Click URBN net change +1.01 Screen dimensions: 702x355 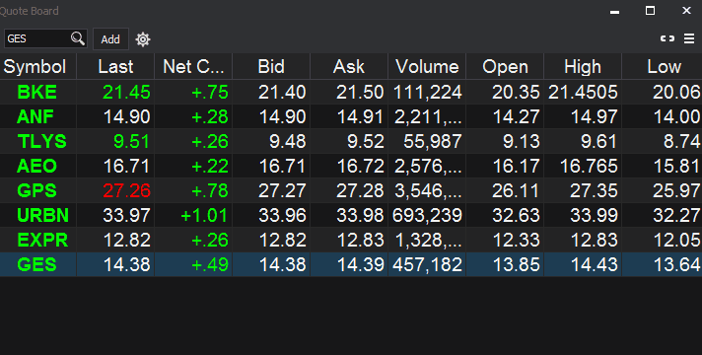pyautogui.click(x=205, y=215)
